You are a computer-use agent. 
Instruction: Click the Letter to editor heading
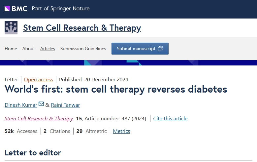(33, 152)
